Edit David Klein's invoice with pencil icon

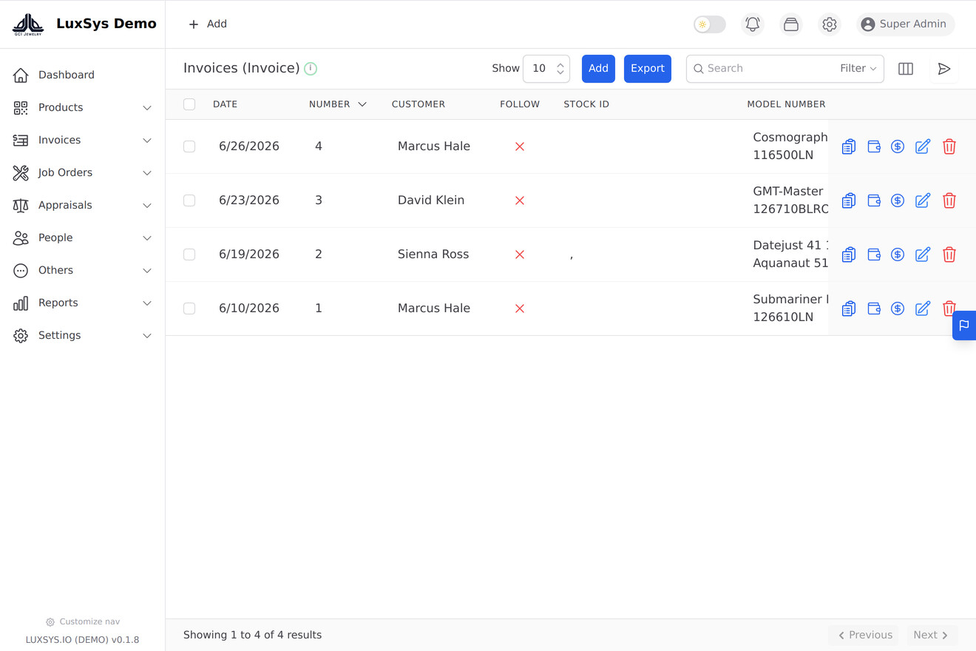923,200
